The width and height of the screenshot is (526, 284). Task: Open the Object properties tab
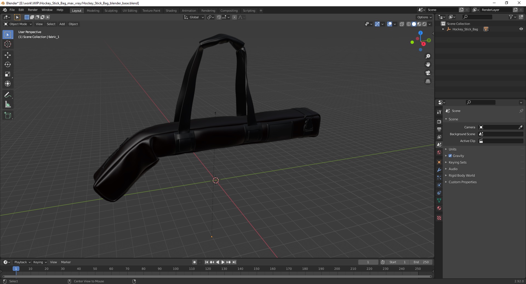(x=439, y=162)
